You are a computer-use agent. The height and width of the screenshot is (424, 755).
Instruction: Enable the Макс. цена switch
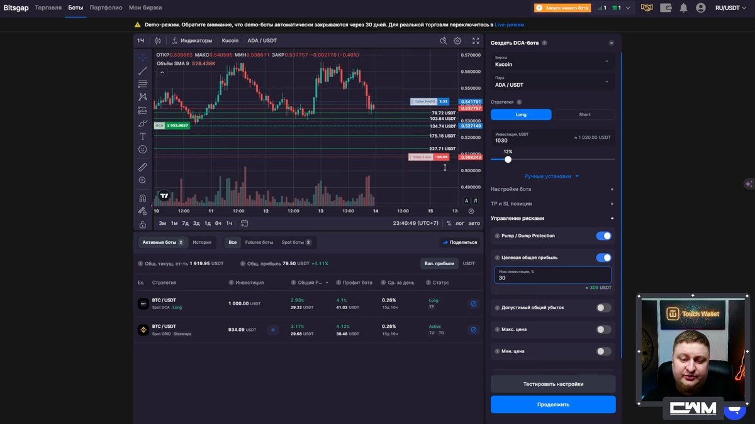603,329
